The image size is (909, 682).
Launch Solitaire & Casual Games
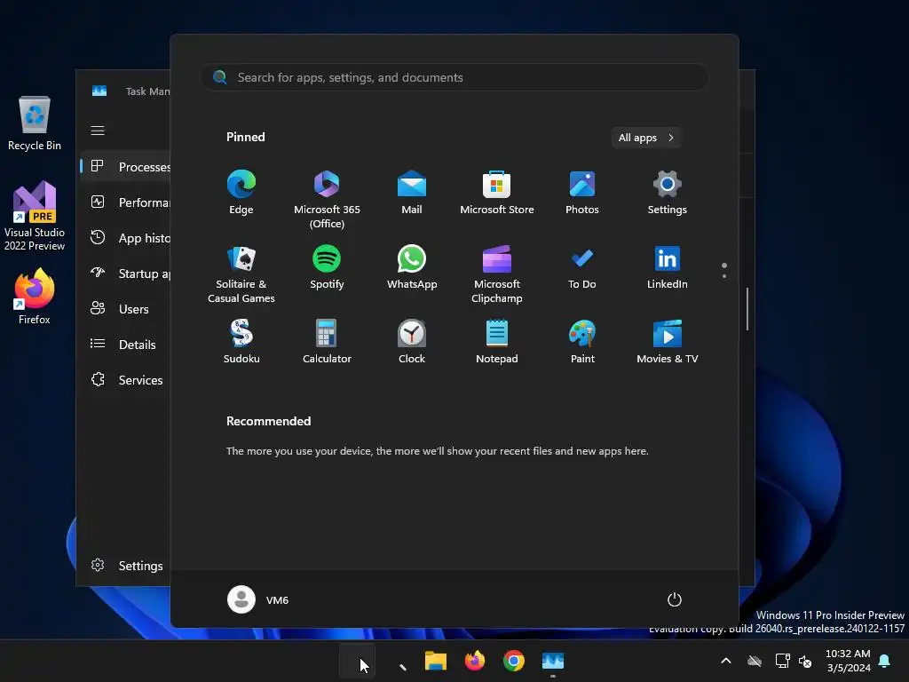tap(241, 274)
